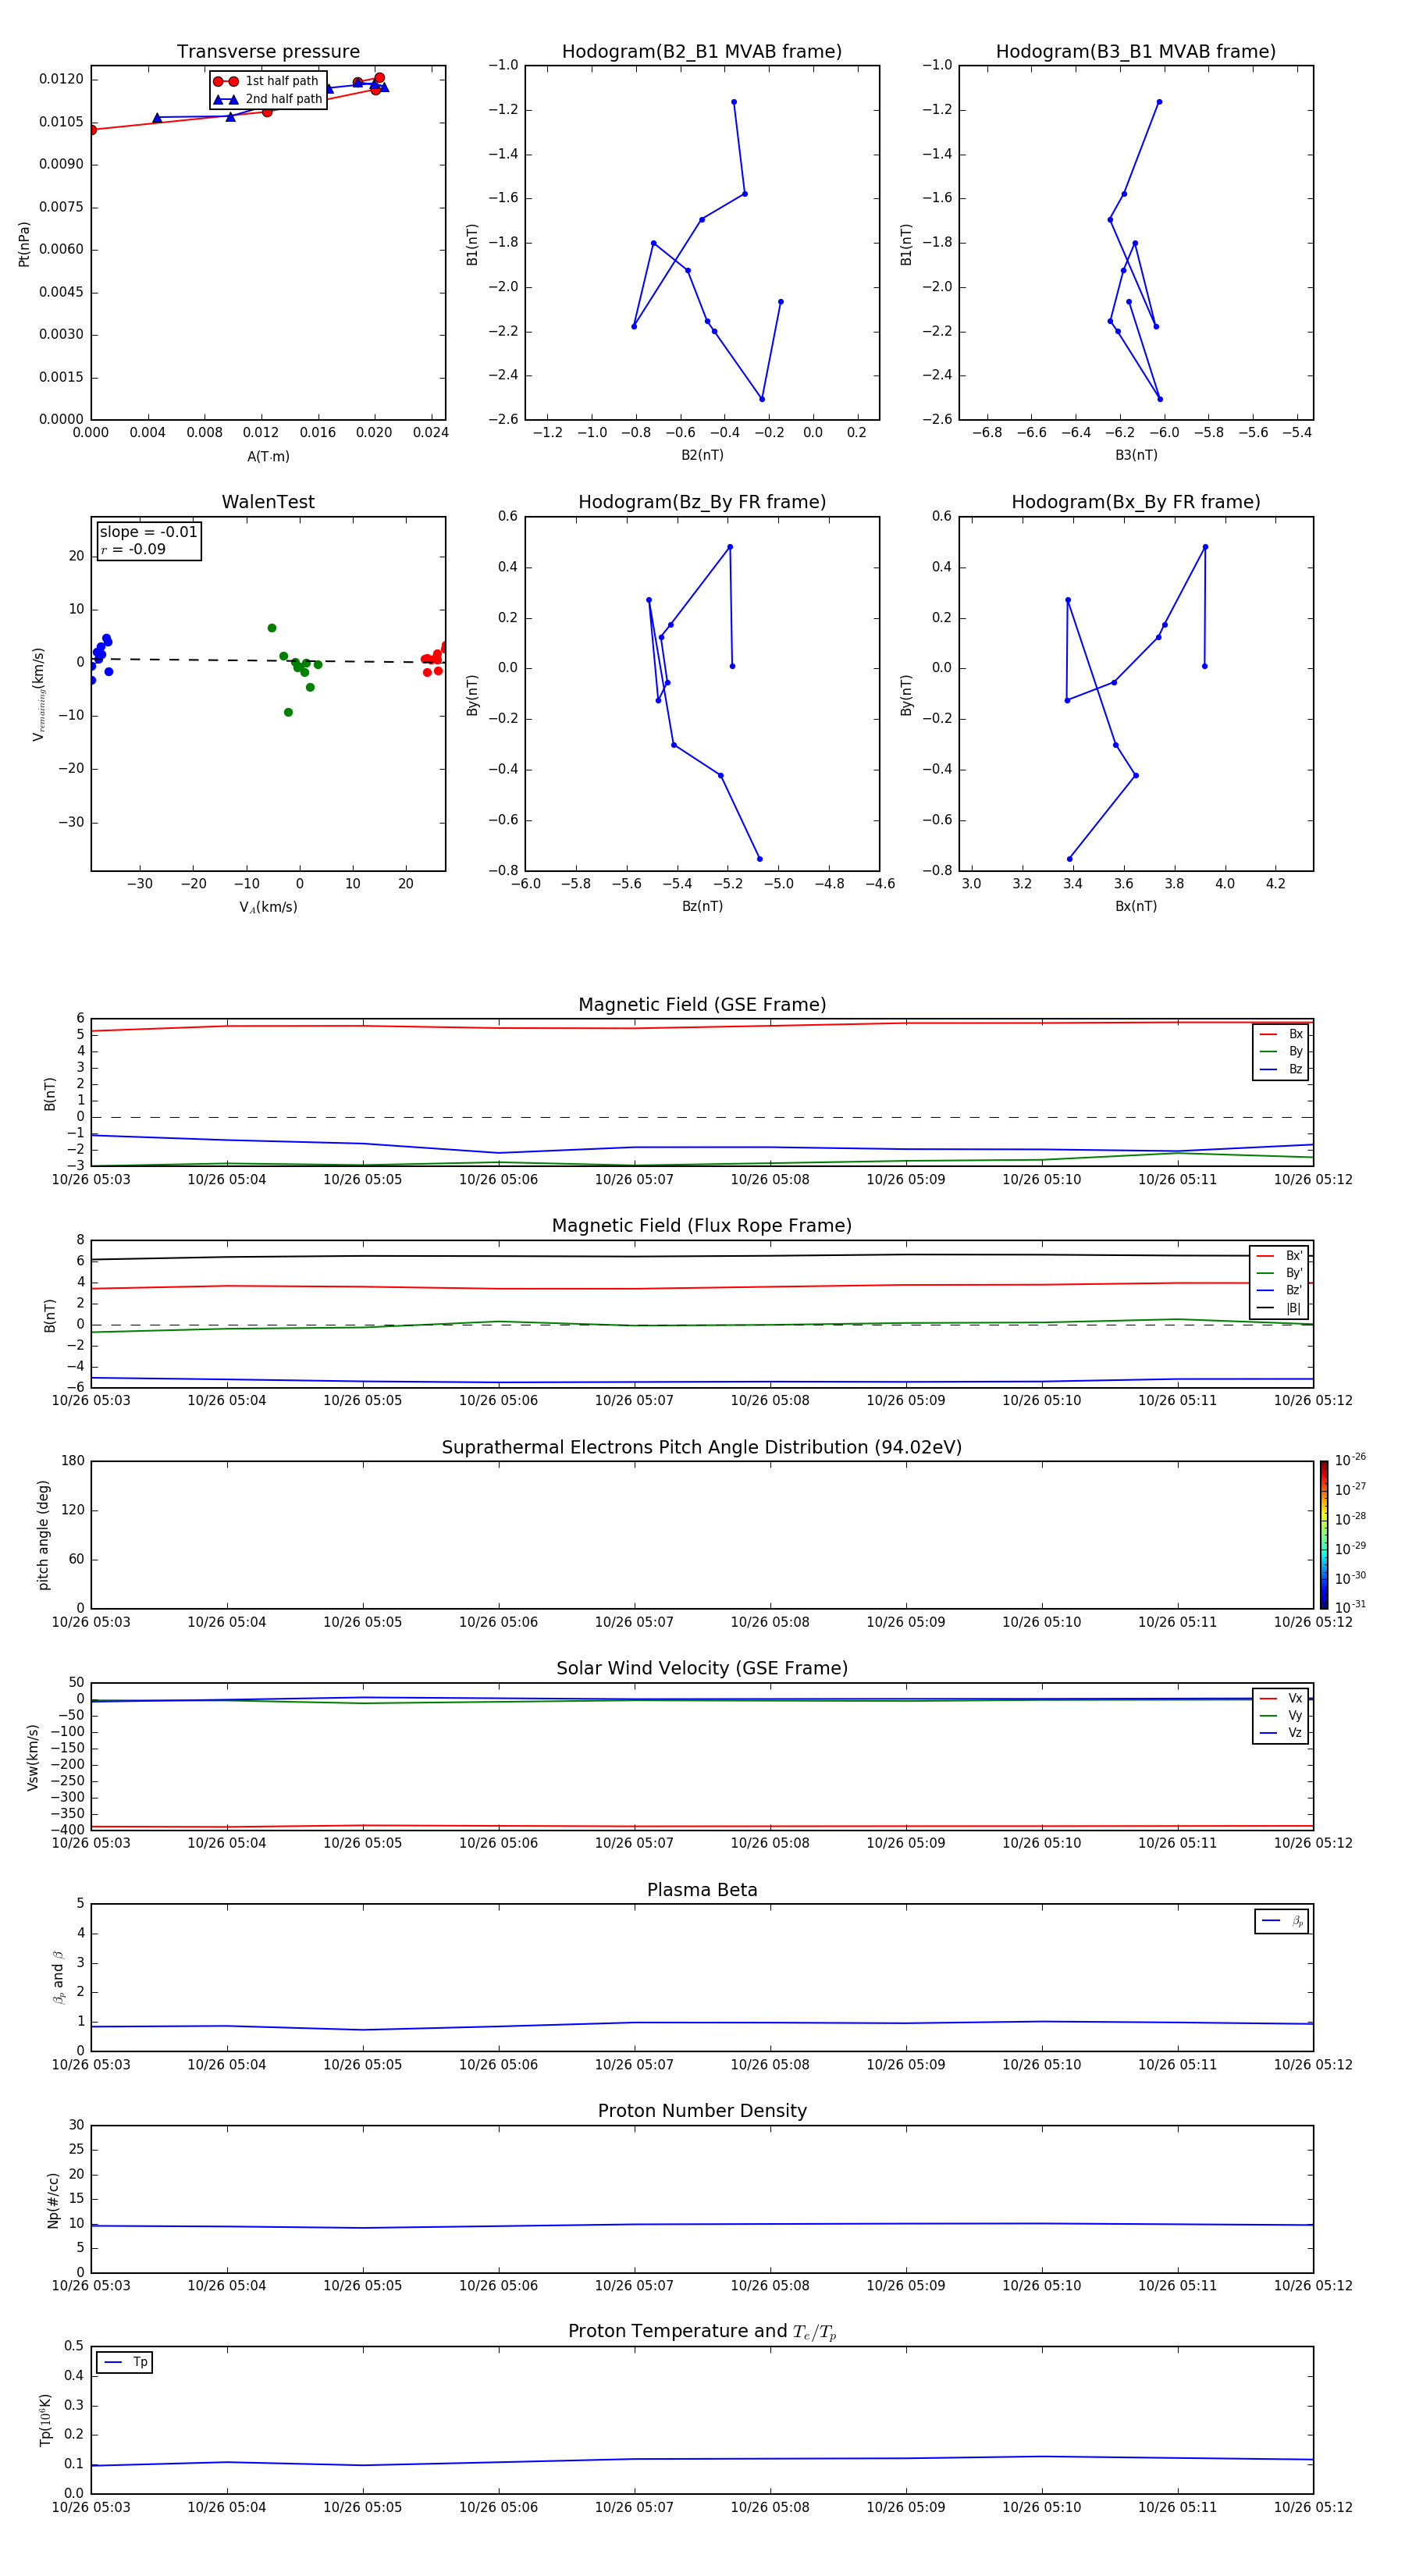Select the "A(T·m)" x-axis label

(x=268, y=457)
